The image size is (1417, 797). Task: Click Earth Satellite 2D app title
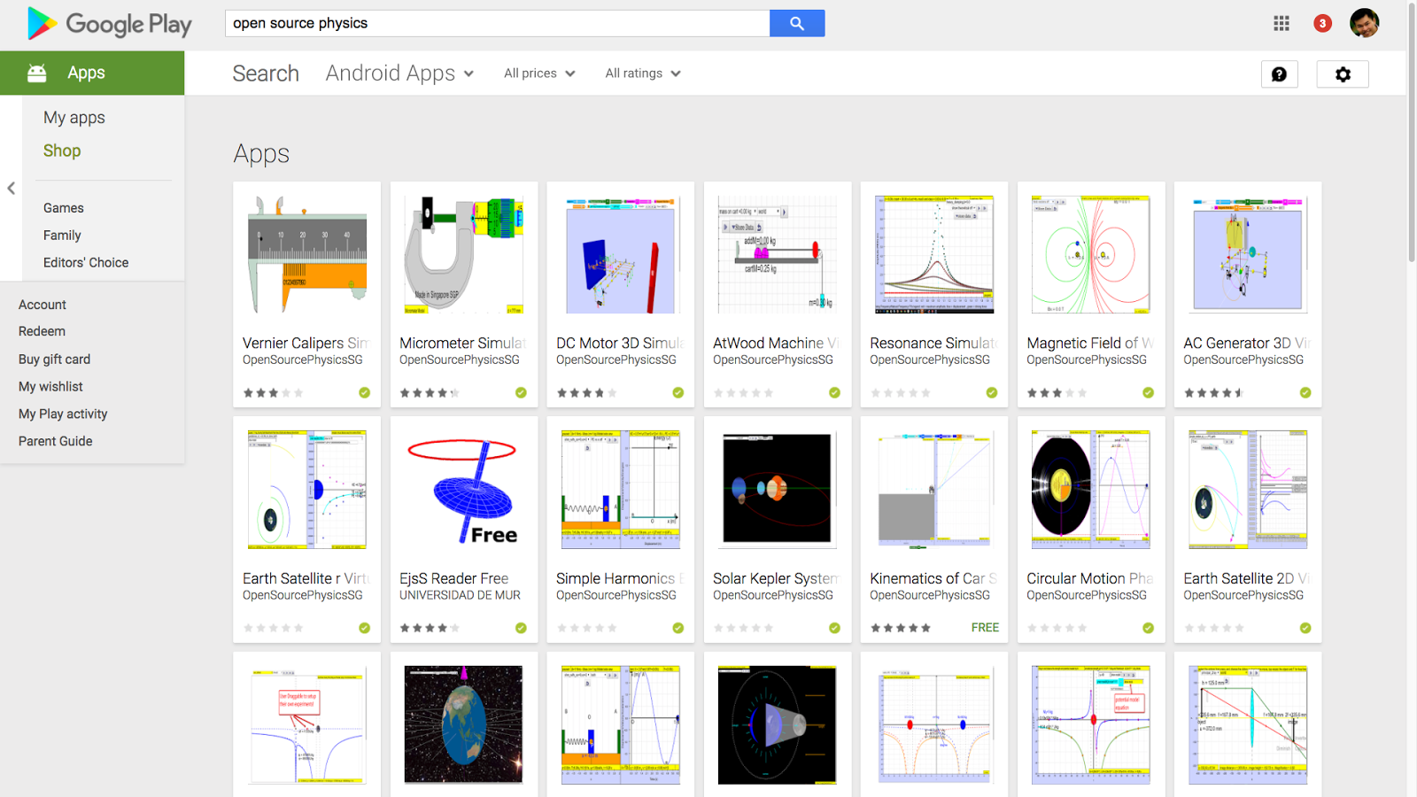pyautogui.click(x=1247, y=579)
